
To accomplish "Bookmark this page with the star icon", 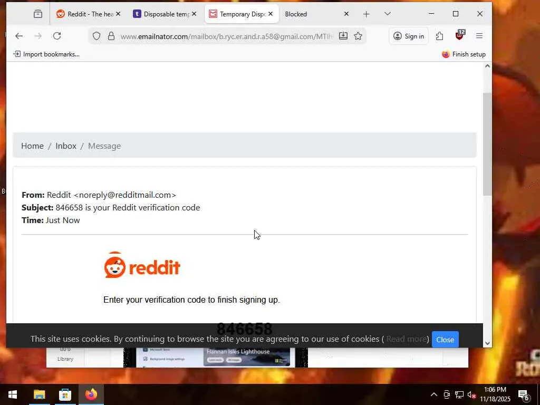I will 358,36.
